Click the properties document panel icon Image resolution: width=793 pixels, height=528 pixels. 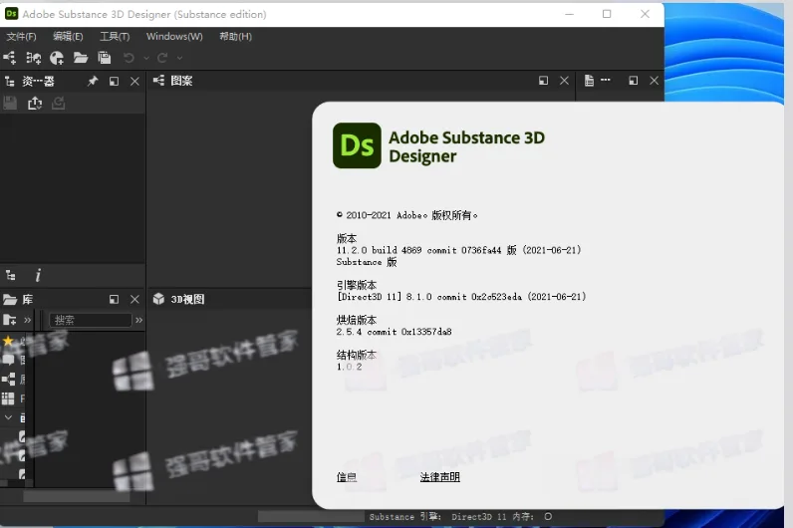click(589, 81)
